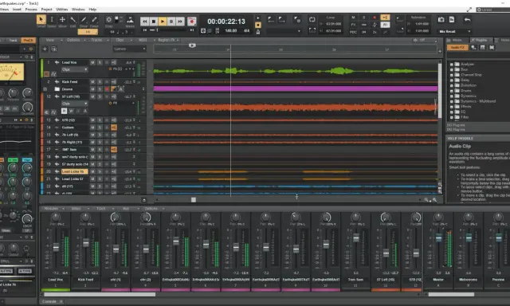Screen dimensions: 510x306
Task: Toggle input echo on Guitars track
Action: pos(114,127)
